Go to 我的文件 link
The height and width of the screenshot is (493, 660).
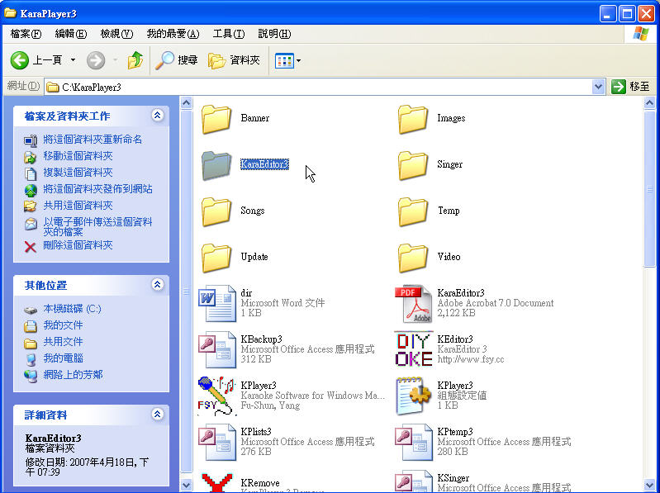click(63, 325)
